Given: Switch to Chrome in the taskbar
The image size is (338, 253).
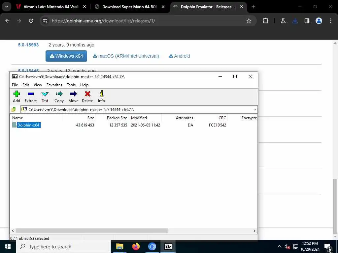Looking at the screenshot, I should (152, 246).
